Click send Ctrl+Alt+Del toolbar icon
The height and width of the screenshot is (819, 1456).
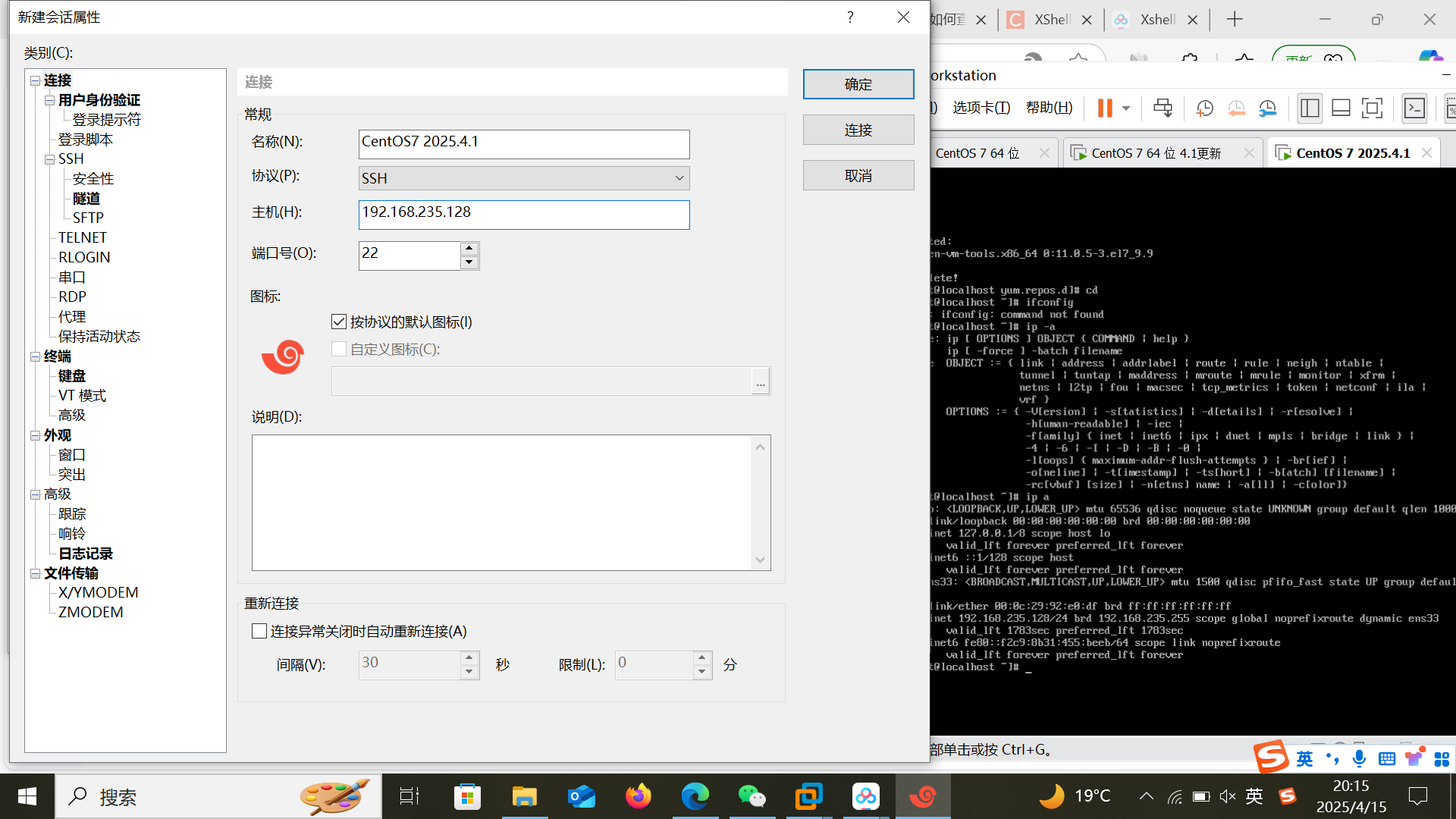(x=1162, y=108)
